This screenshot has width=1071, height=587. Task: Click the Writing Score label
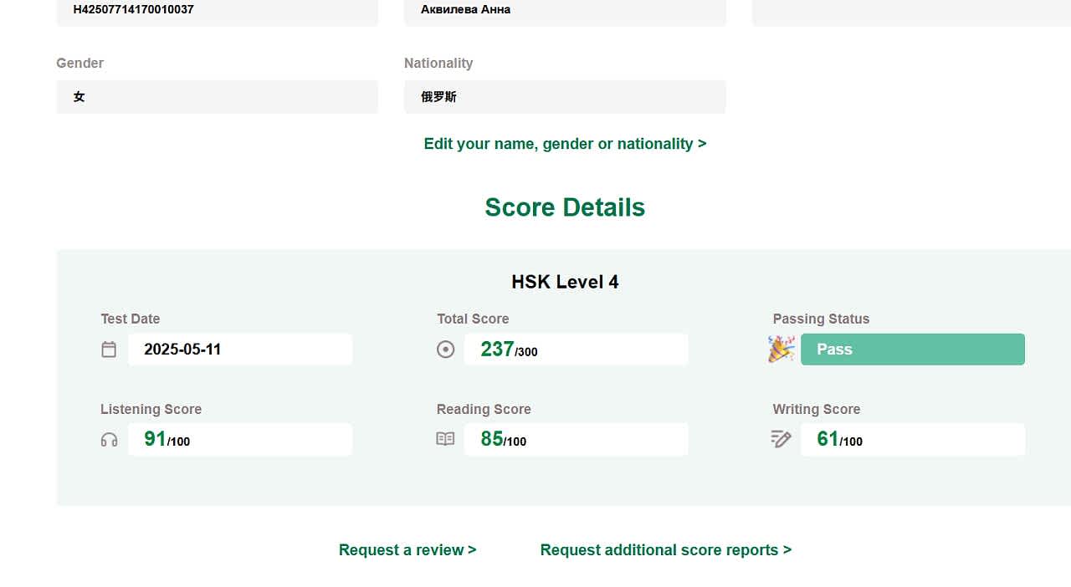click(817, 410)
